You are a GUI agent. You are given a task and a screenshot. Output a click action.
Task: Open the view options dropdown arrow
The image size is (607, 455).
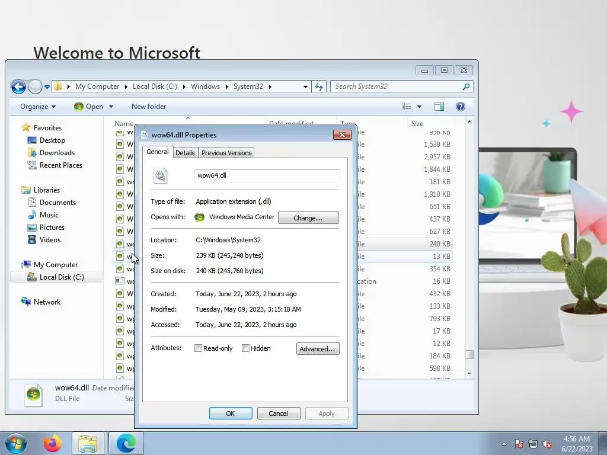[419, 107]
